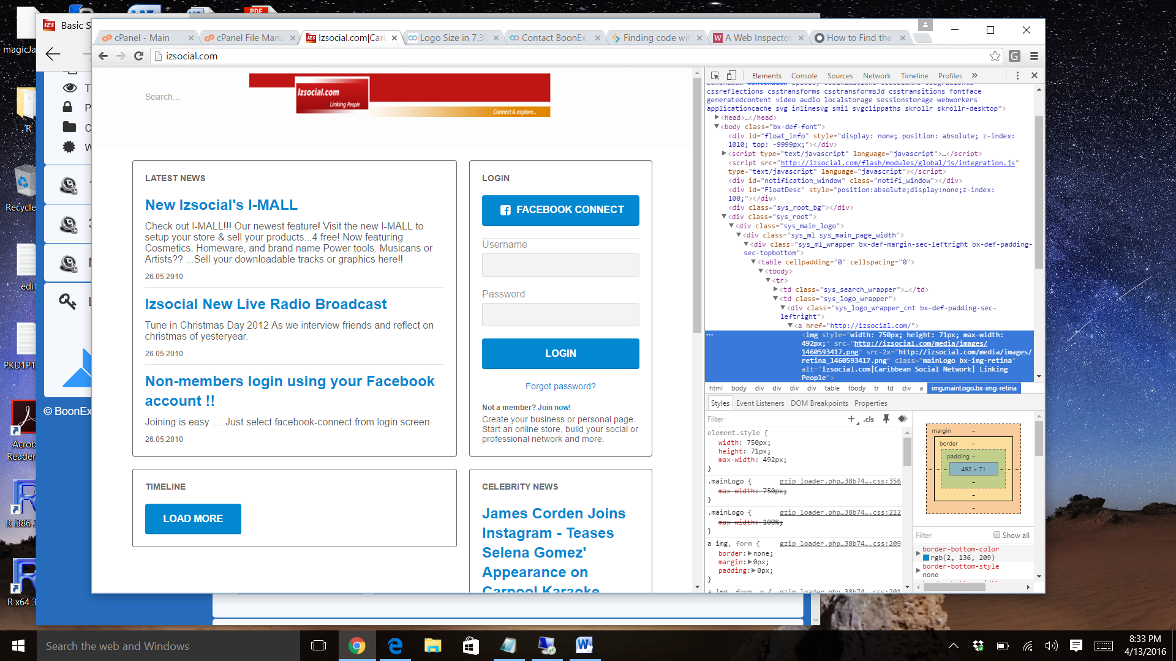Click the Facebook Connect button

[x=560, y=210]
